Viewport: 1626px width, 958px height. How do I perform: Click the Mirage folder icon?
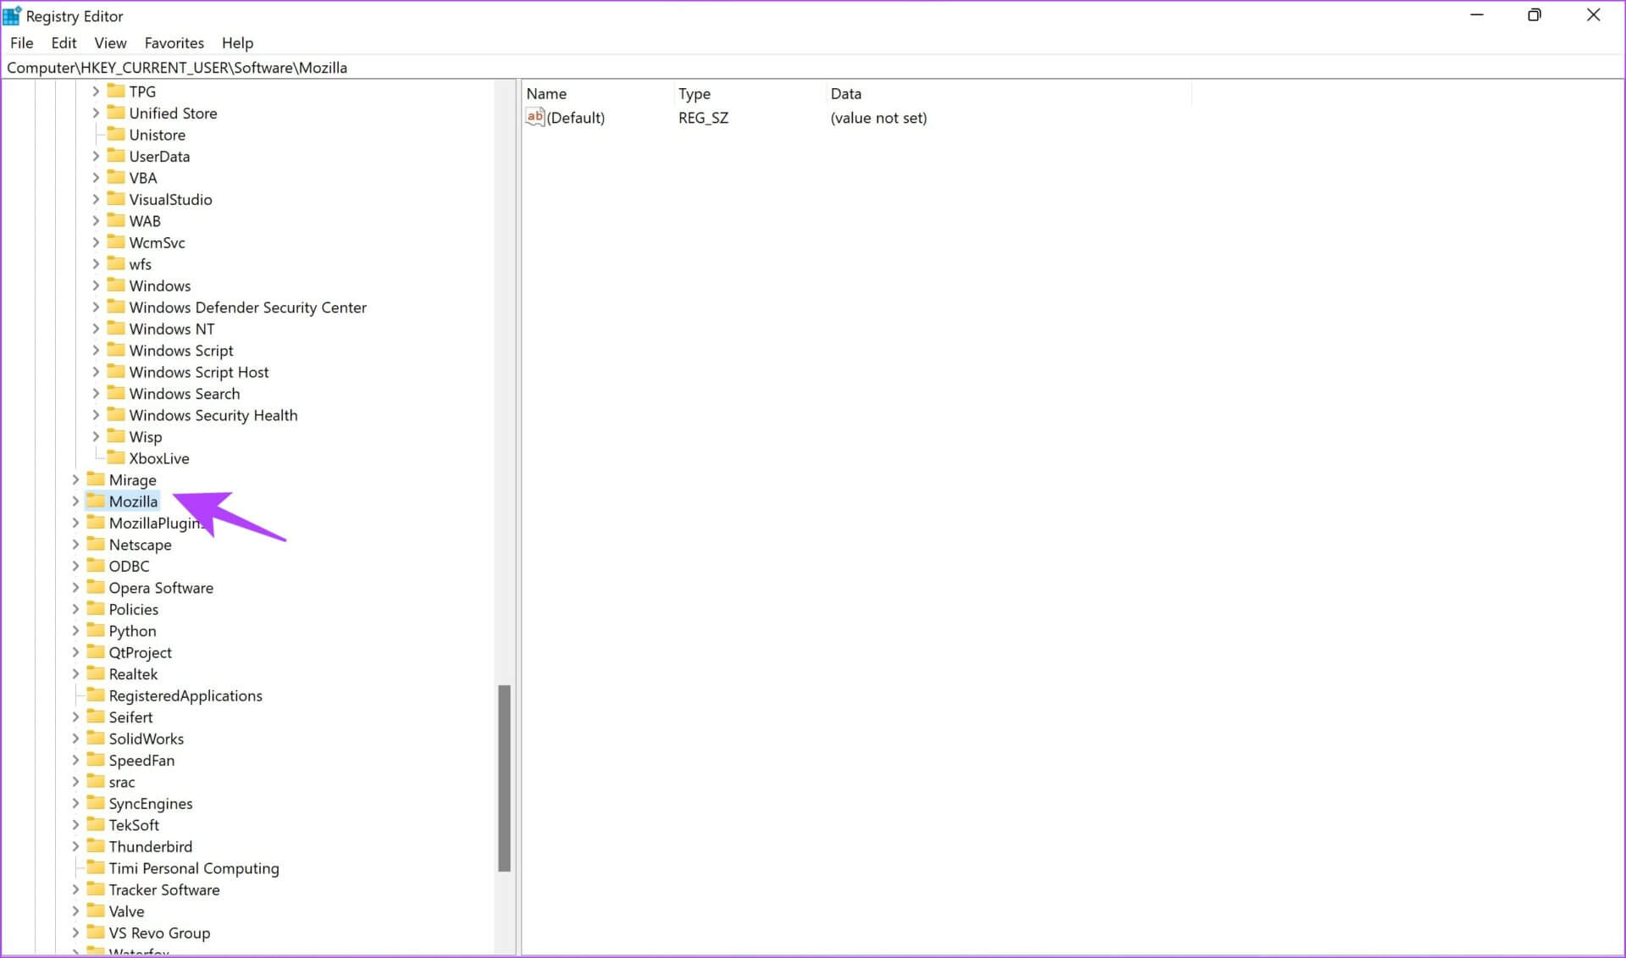click(96, 479)
